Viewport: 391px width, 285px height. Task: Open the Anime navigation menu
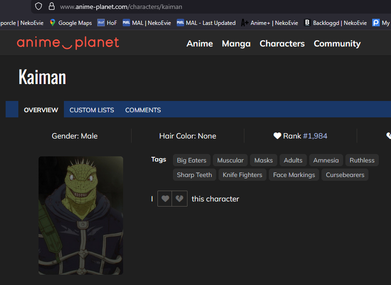click(200, 44)
